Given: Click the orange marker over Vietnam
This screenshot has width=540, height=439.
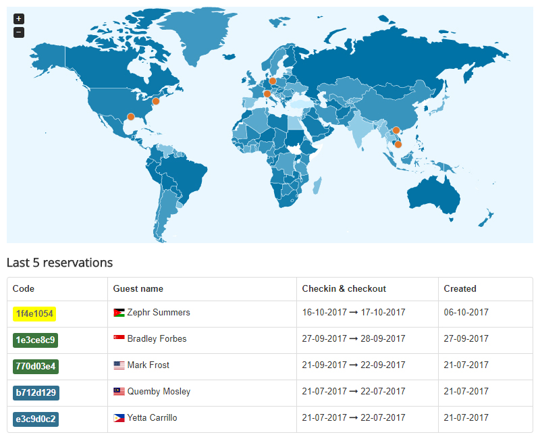Looking at the screenshot, I should (398, 144).
